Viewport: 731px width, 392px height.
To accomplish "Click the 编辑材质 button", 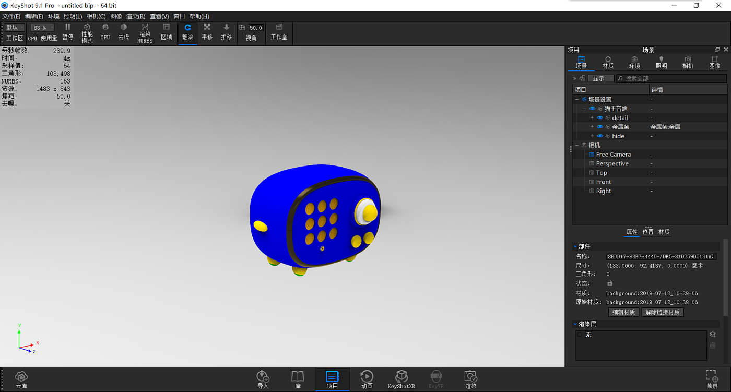I will pos(623,312).
